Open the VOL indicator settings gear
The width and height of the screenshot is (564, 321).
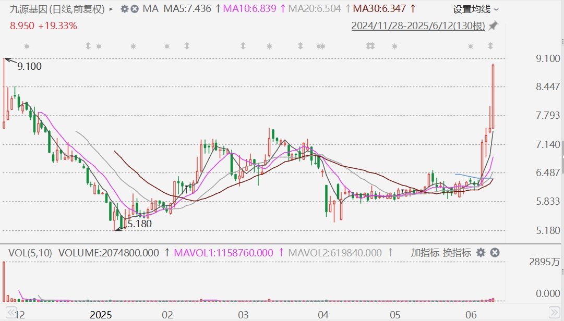[481, 253]
